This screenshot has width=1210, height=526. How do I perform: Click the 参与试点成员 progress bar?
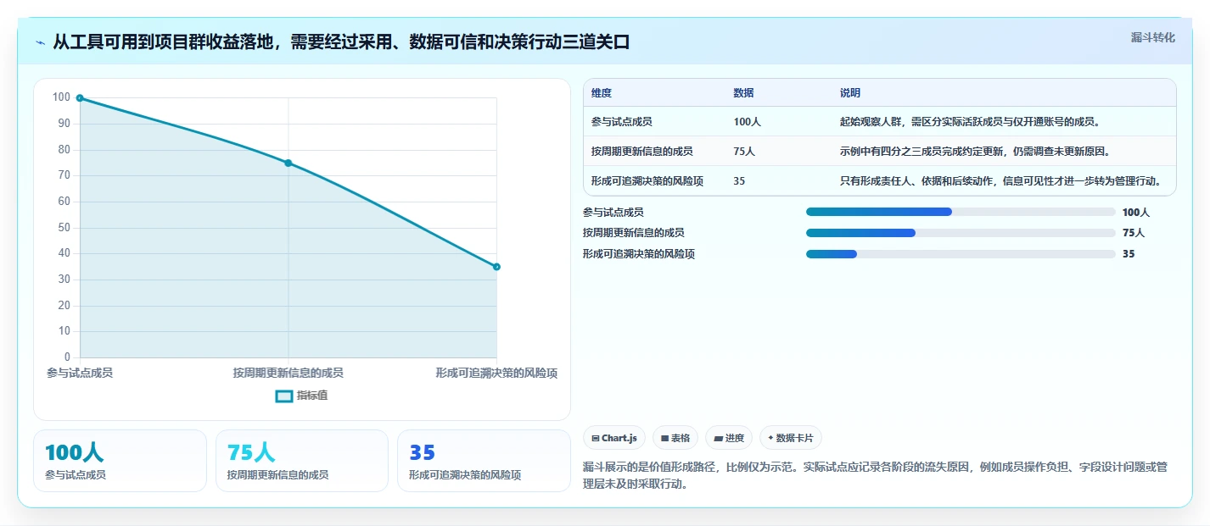[961, 212]
